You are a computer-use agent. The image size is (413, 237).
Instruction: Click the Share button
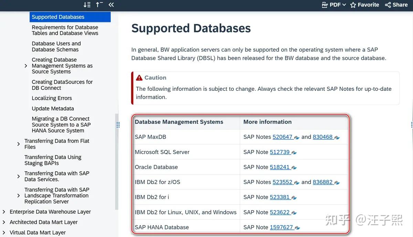coord(396,5)
